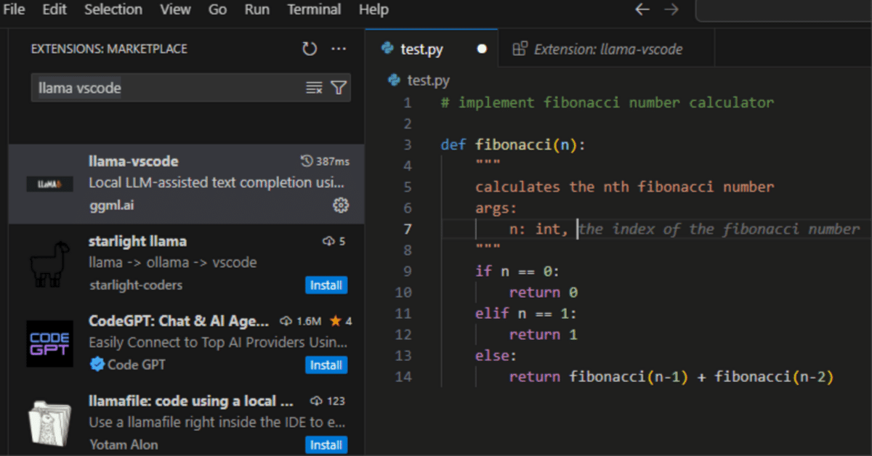Install the CodeGPT extension
This screenshot has height=456, width=872.
(x=326, y=365)
